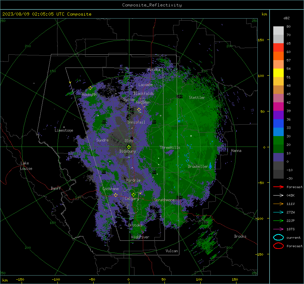Click the Strathmore city label
The image size is (304, 284).
click(164, 200)
